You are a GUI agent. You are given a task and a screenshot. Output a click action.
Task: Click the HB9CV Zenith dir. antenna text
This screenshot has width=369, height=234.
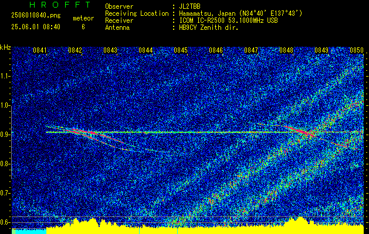pos(209,27)
